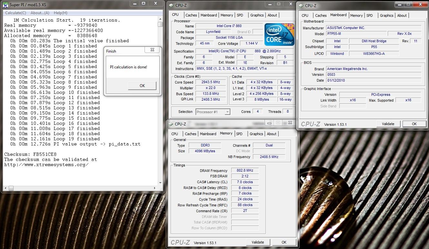This screenshot has width=429, height=249.
Task: Select the About tab in Mainboard window
Action: 402,15
